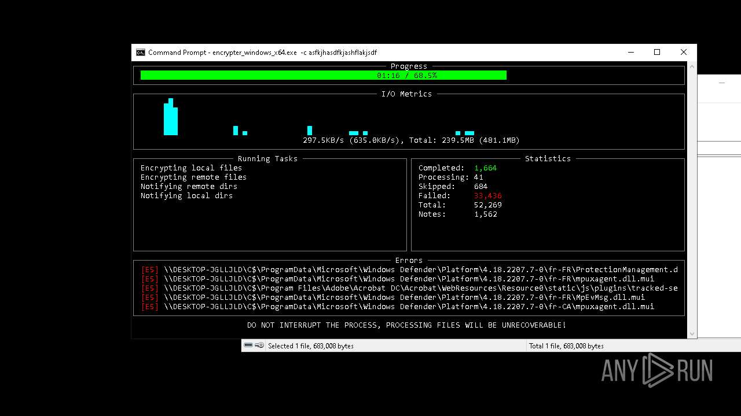Select the 'Encrypting remote files' task line

[194, 177]
